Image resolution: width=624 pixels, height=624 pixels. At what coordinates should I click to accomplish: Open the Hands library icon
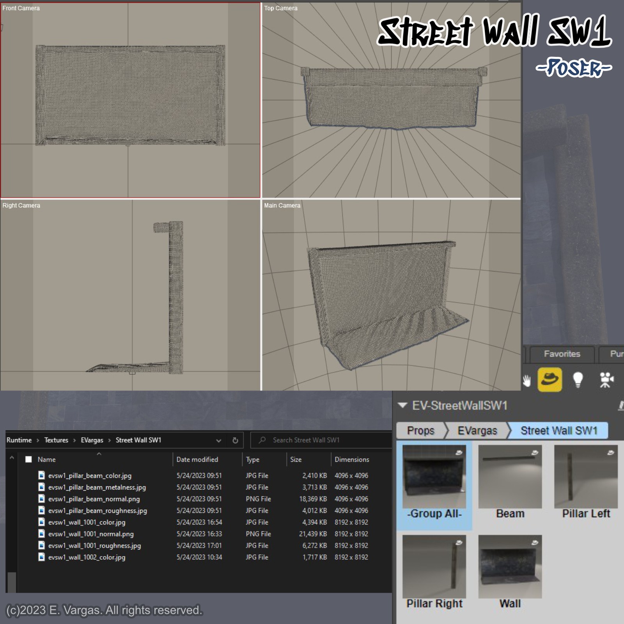tap(527, 380)
